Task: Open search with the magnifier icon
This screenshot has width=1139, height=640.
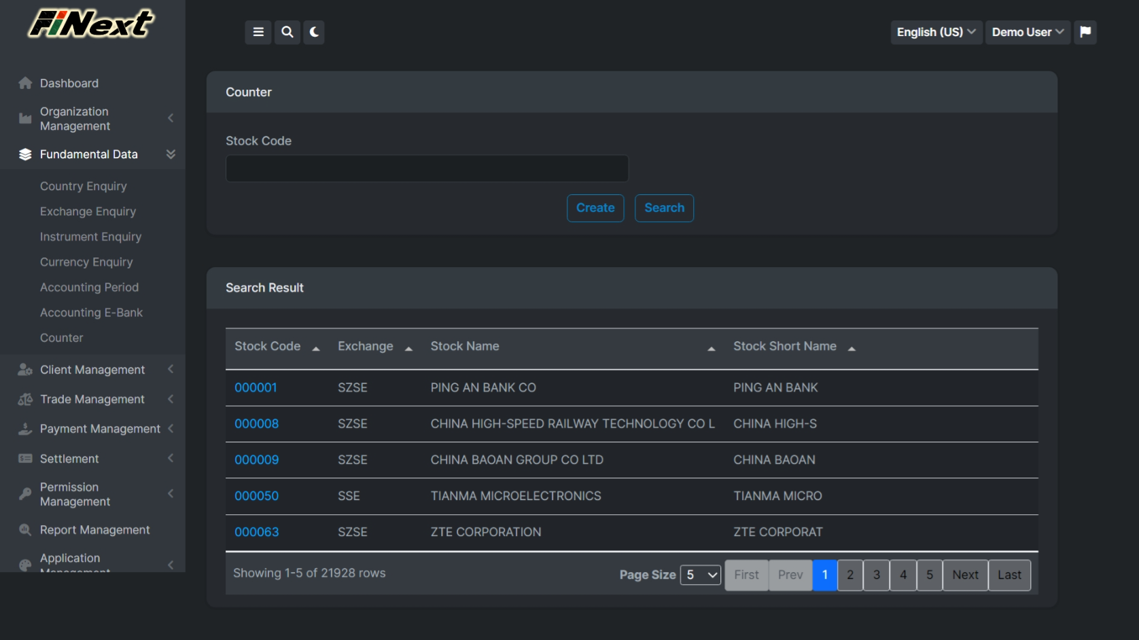Action: [x=287, y=32]
